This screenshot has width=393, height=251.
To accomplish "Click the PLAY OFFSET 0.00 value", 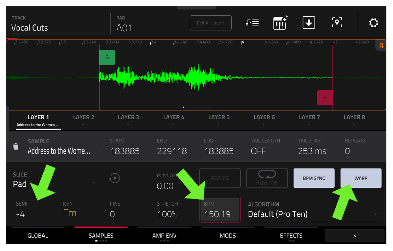I will pos(165,186).
